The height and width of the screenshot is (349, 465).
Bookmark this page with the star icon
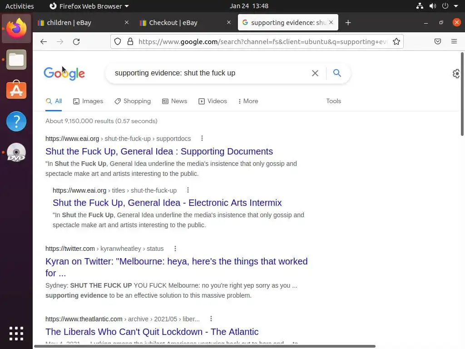click(396, 41)
